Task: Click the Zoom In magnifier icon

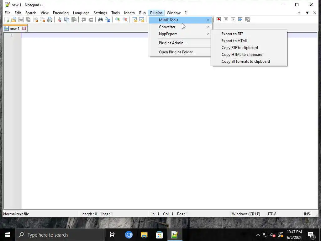Action: coord(118,20)
